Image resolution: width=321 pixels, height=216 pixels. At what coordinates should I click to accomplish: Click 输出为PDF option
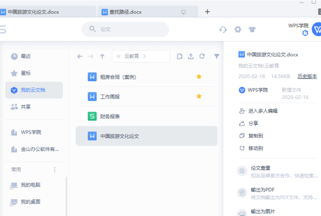[x=263, y=190]
